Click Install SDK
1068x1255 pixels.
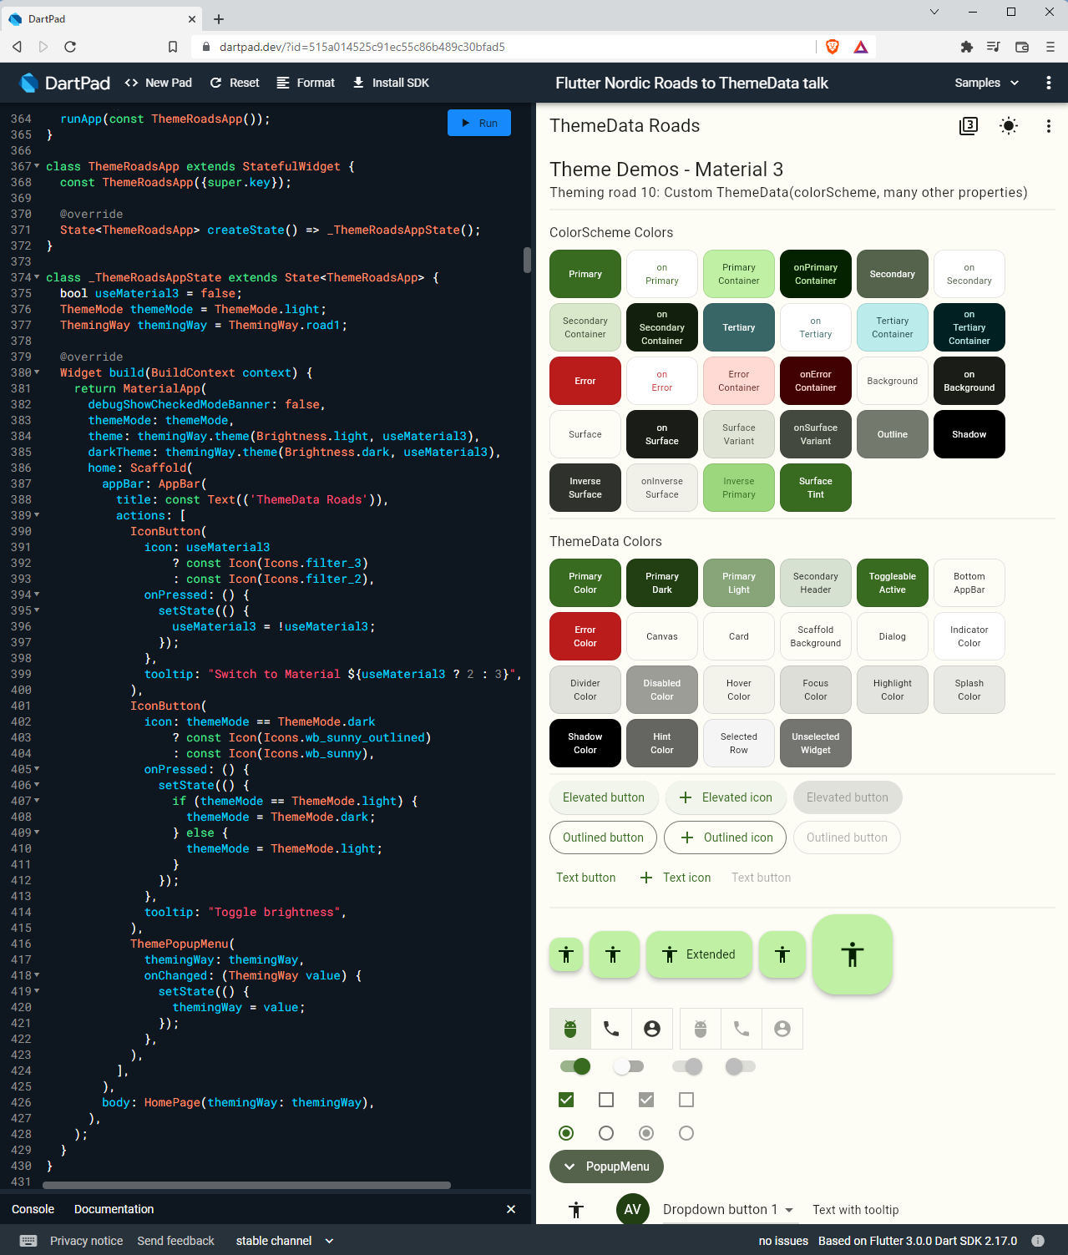pyautogui.click(x=391, y=83)
